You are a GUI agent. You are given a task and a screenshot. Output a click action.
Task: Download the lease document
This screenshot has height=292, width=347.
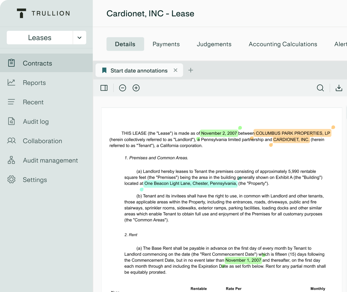tap(339, 88)
